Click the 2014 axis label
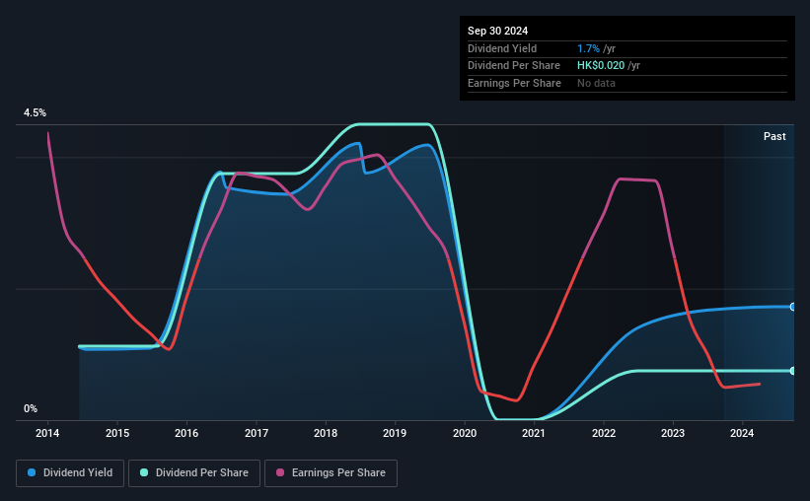810x501 pixels. point(47,433)
